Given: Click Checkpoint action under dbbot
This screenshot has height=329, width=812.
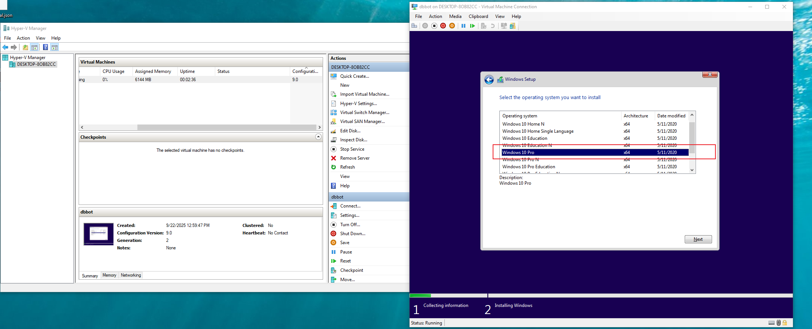Looking at the screenshot, I should (352, 270).
